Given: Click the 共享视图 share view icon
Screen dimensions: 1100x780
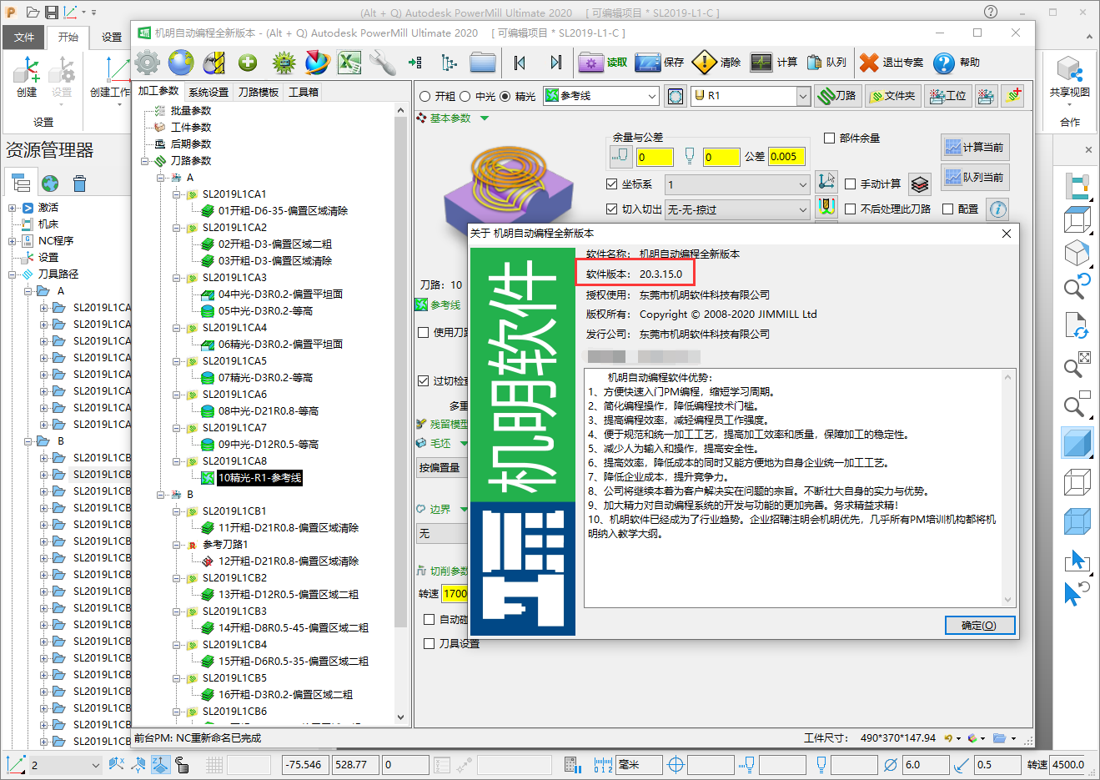Looking at the screenshot, I should coord(1069,78).
